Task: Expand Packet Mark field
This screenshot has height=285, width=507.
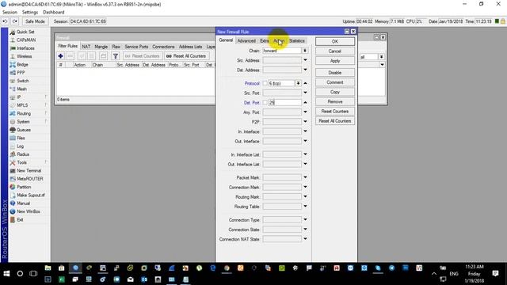Action: (305, 177)
